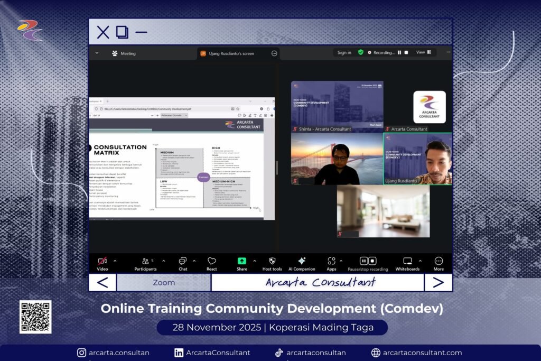
Task: Open the Participants panel
Action: click(x=145, y=261)
